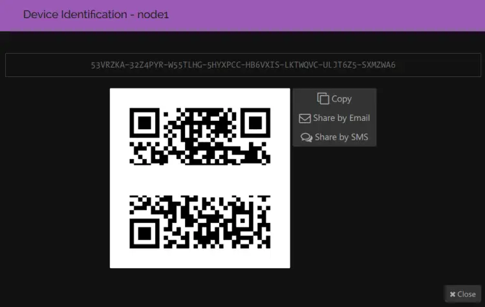Close the Device Identification dialog
The height and width of the screenshot is (307, 485).
462,294
